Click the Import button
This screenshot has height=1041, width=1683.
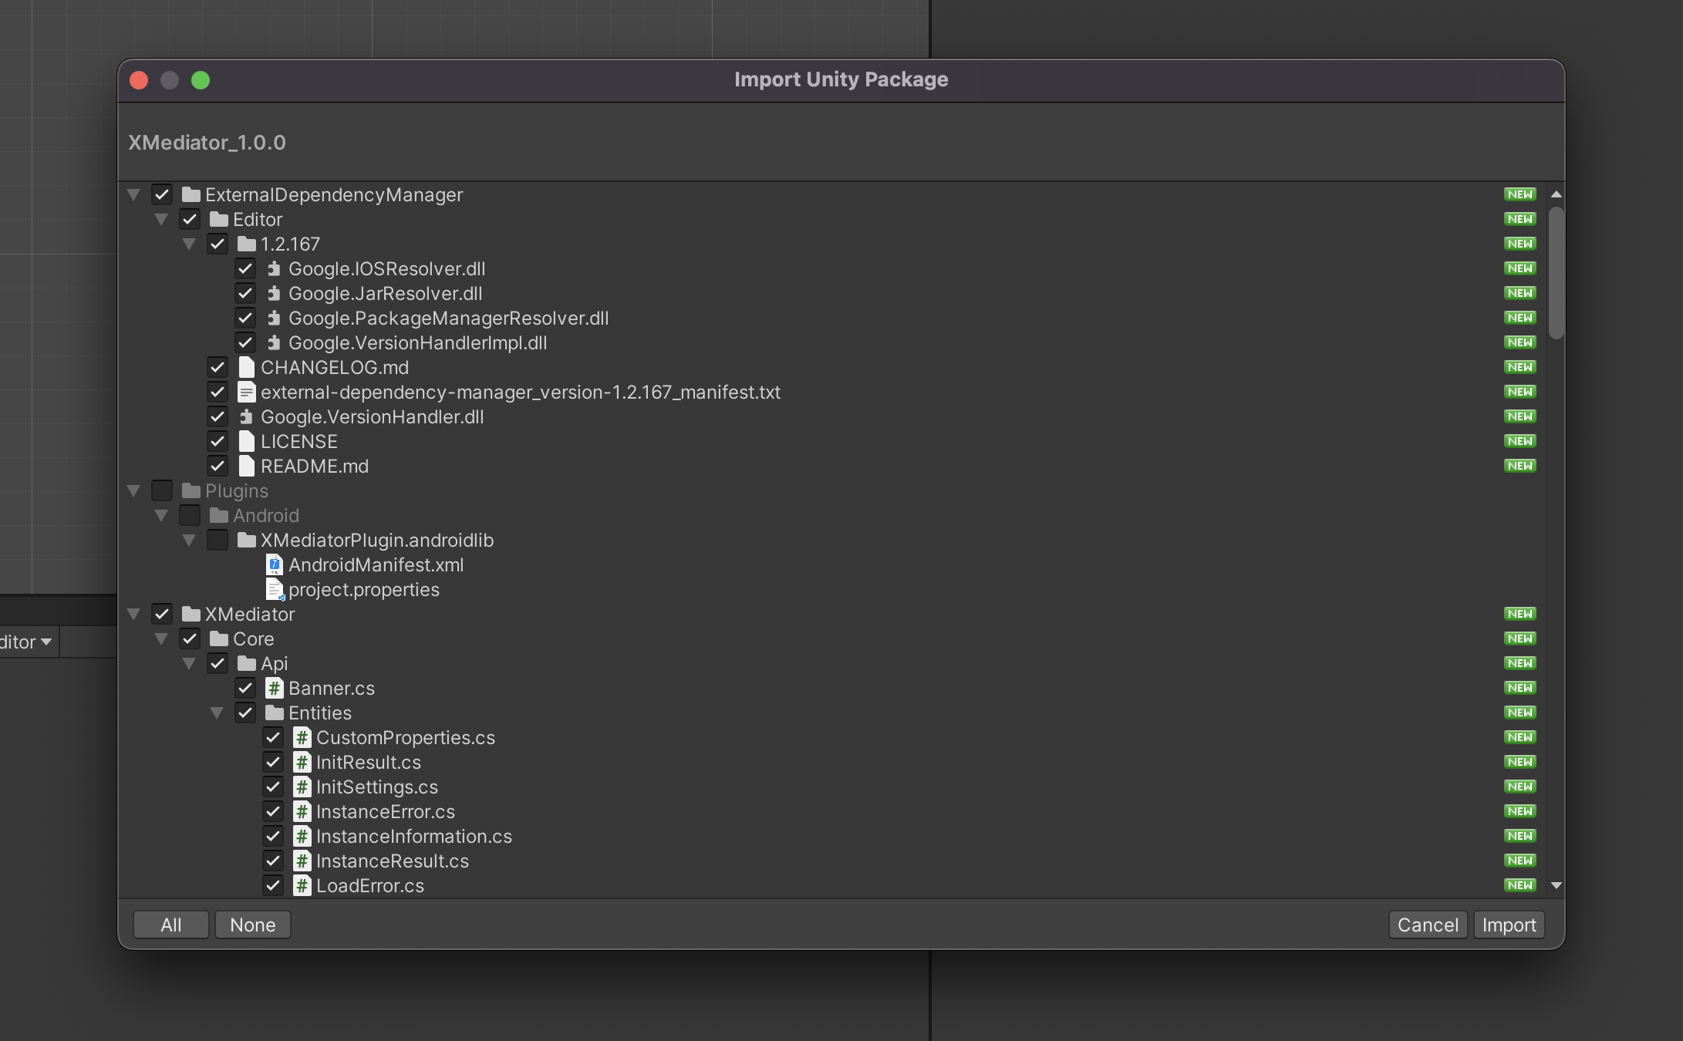[x=1509, y=925]
